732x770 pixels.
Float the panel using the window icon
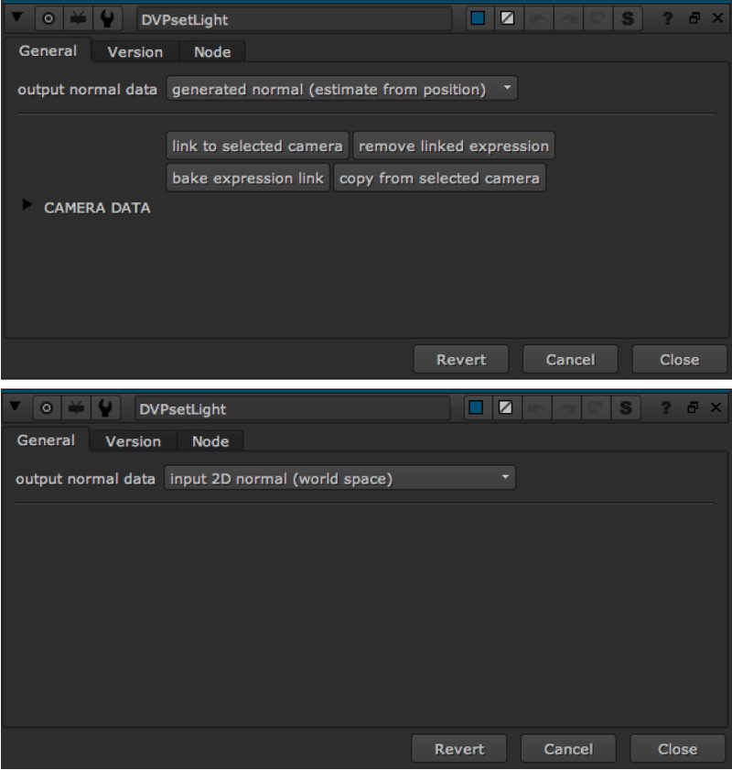(x=693, y=18)
